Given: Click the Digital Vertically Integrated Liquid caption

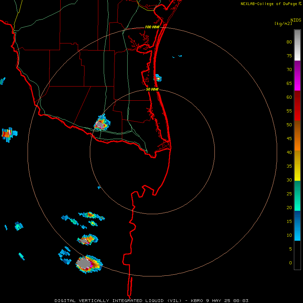Looking at the screenshot, I should click(151, 301).
